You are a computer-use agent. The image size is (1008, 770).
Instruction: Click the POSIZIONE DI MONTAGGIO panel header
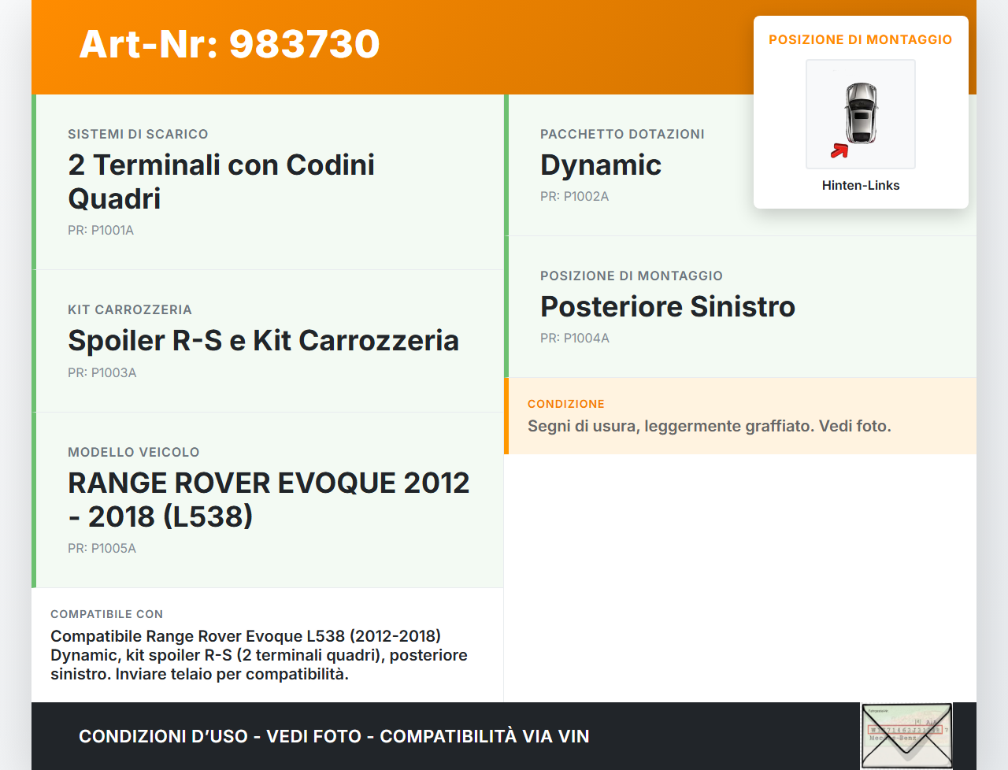click(860, 39)
